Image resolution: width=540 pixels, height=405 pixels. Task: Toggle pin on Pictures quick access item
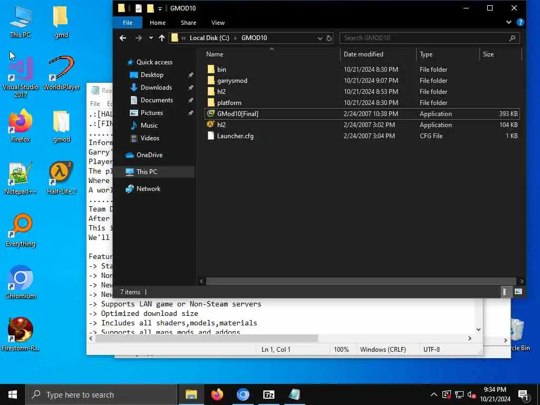190,113
